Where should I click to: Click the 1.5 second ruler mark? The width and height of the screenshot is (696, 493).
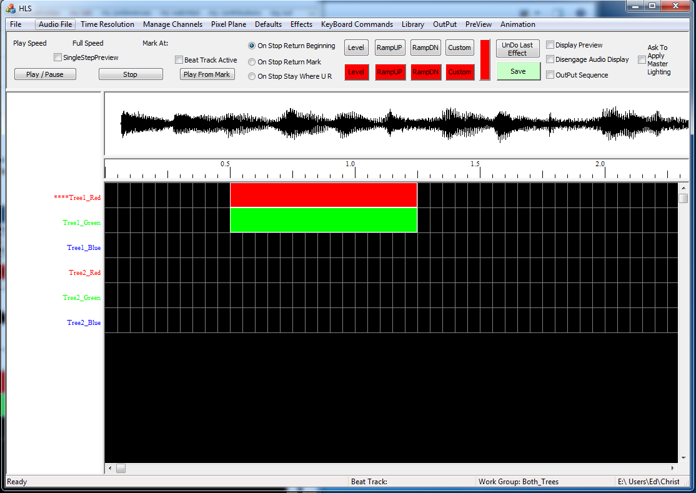[x=475, y=164]
